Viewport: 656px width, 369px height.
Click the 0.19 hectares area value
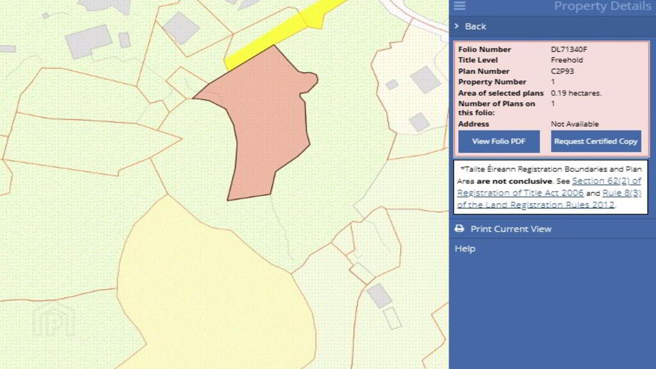tap(576, 93)
